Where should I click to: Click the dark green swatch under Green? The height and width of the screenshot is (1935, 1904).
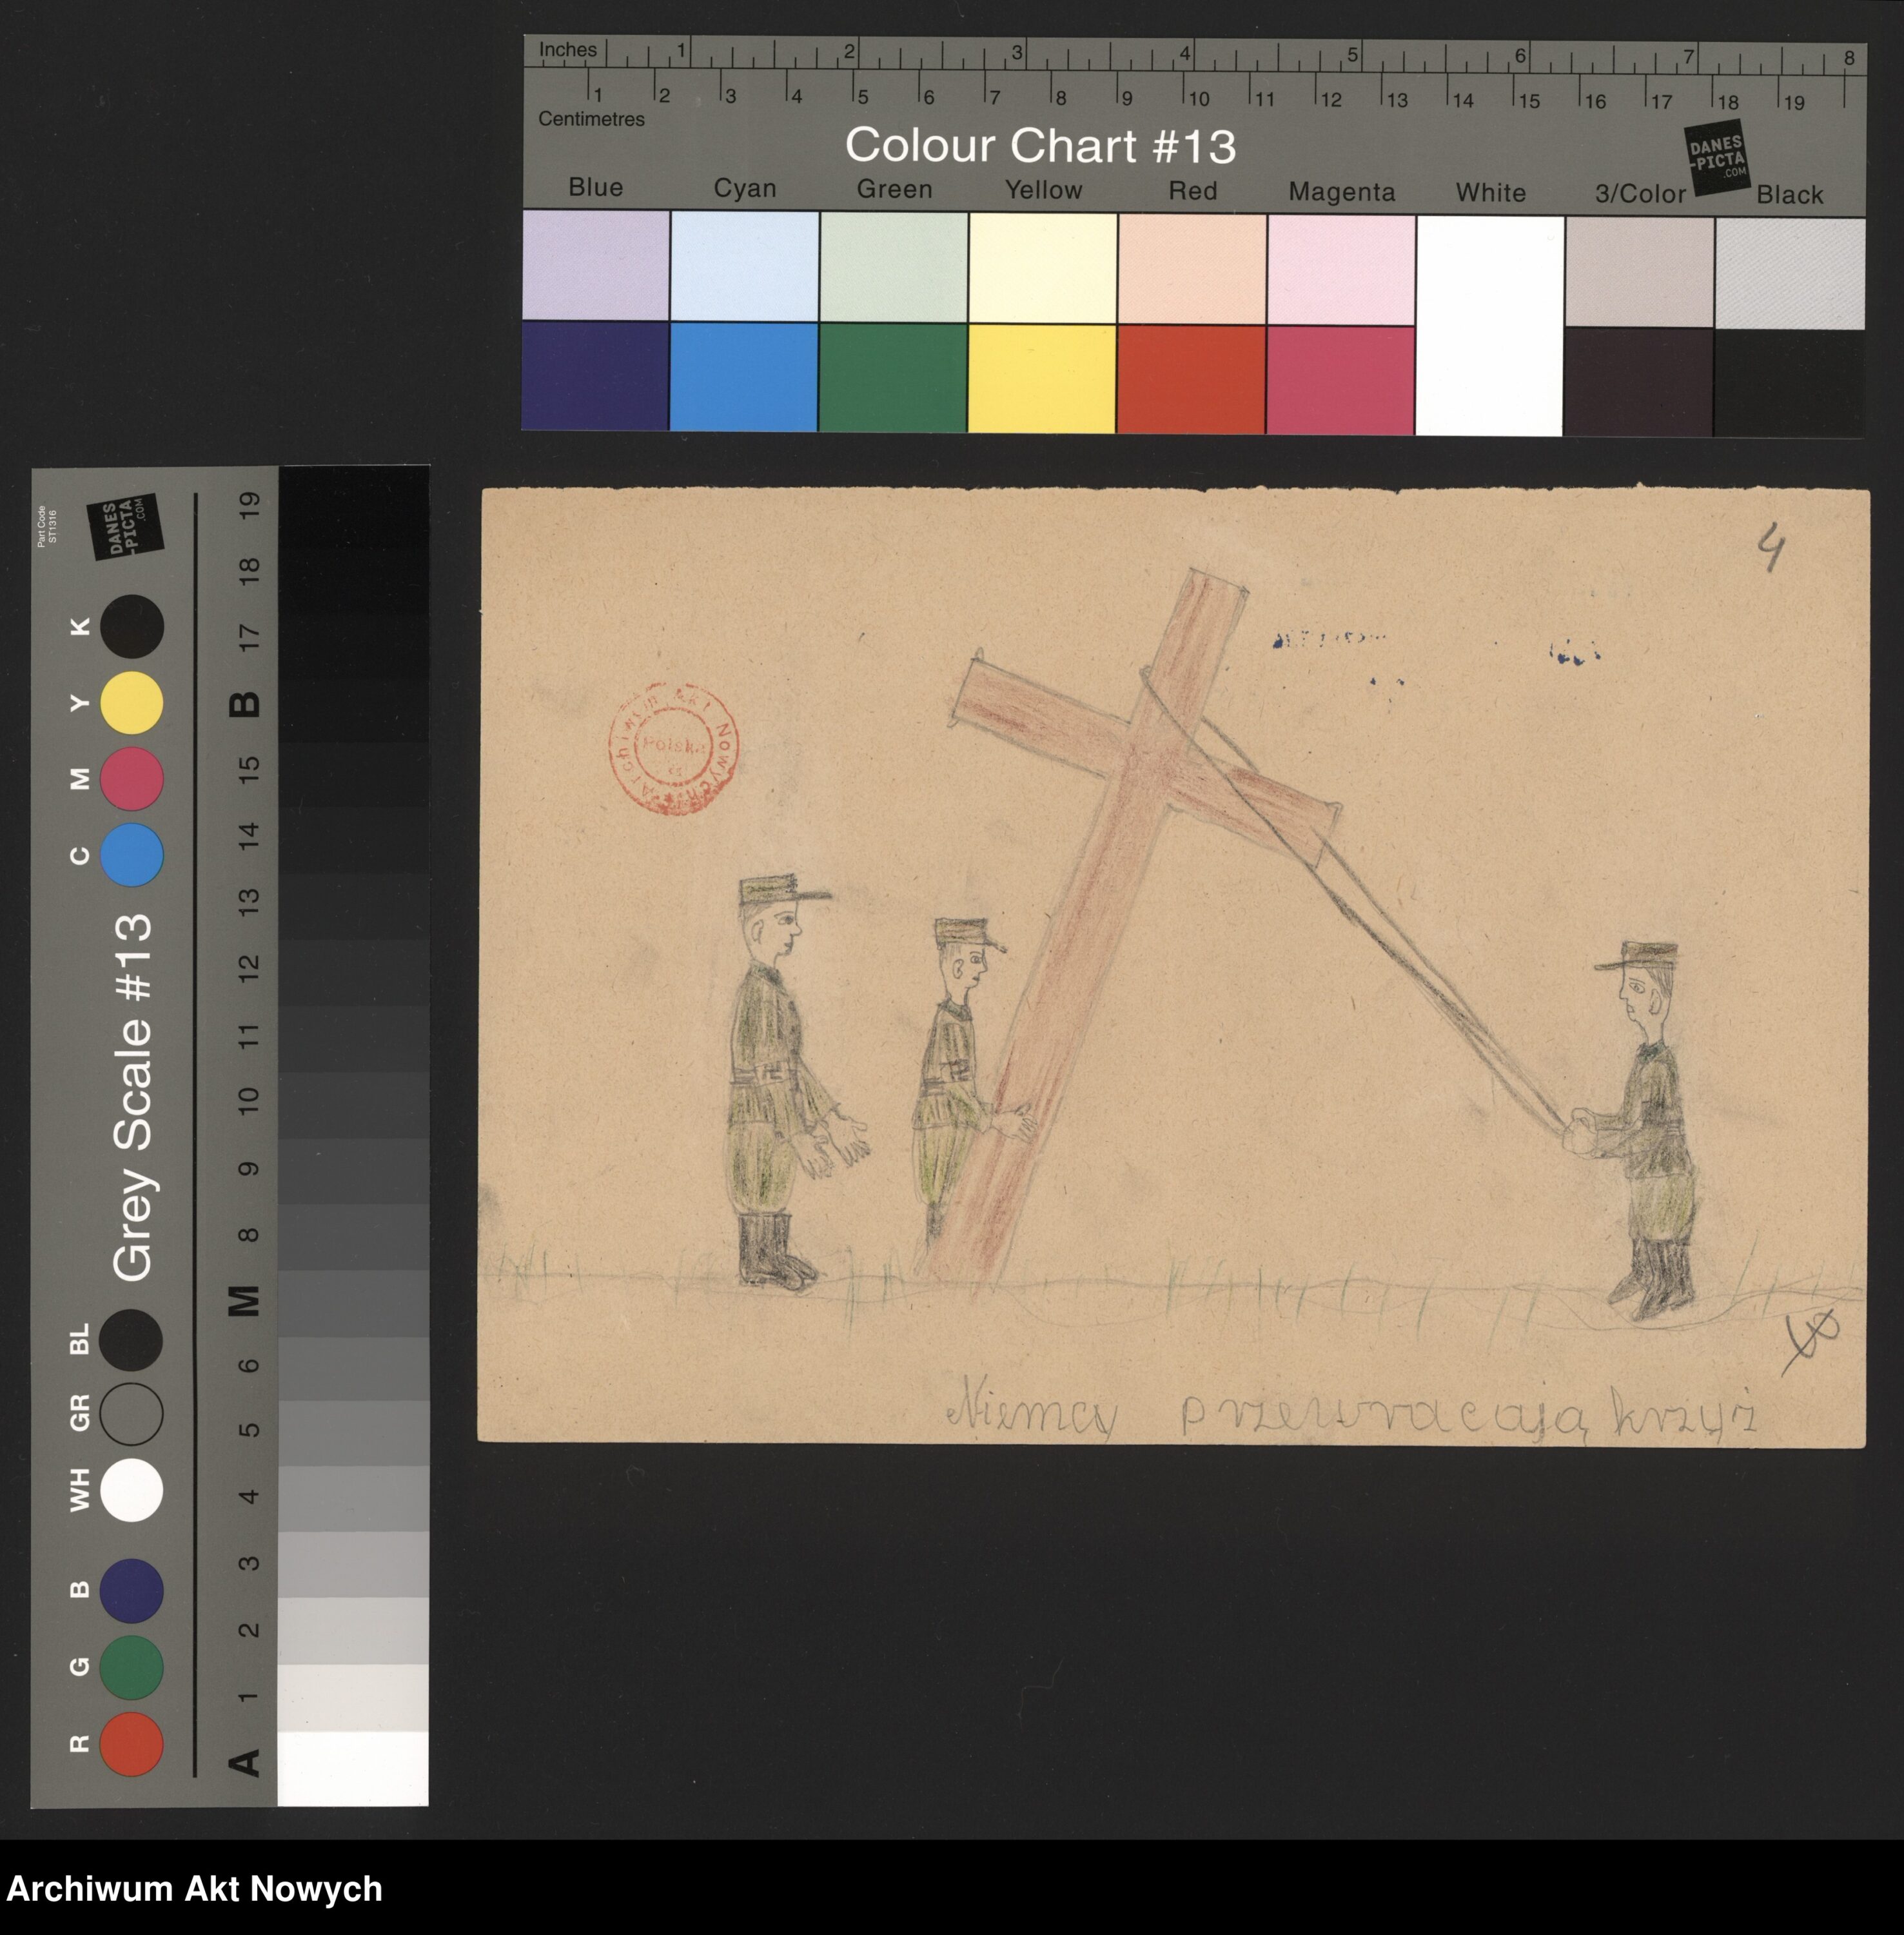click(x=893, y=378)
